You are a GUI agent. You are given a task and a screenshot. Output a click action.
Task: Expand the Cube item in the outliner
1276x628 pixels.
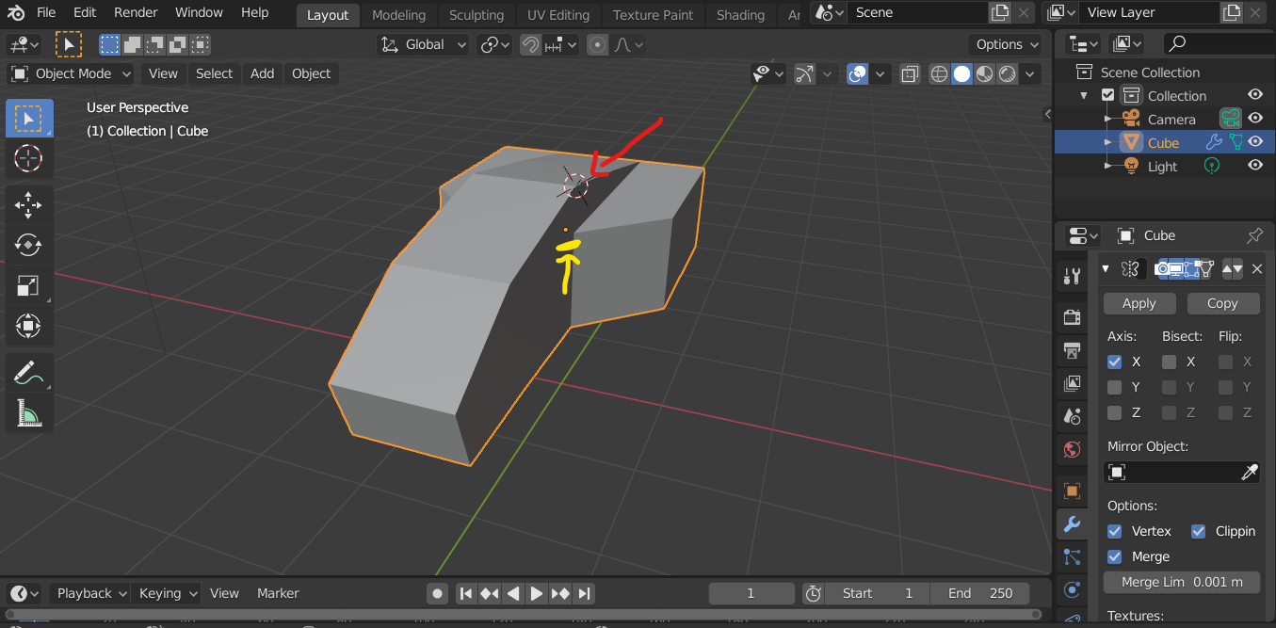tap(1109, 142)
